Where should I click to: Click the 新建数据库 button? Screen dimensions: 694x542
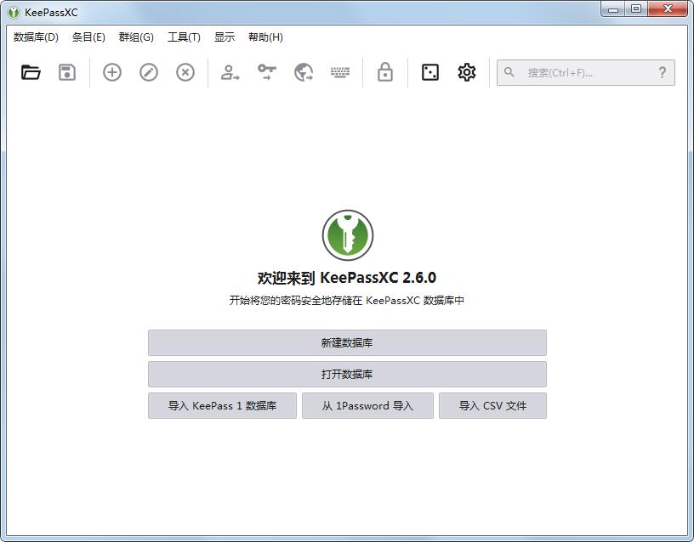pyautogui.click(x=347, y=342)
